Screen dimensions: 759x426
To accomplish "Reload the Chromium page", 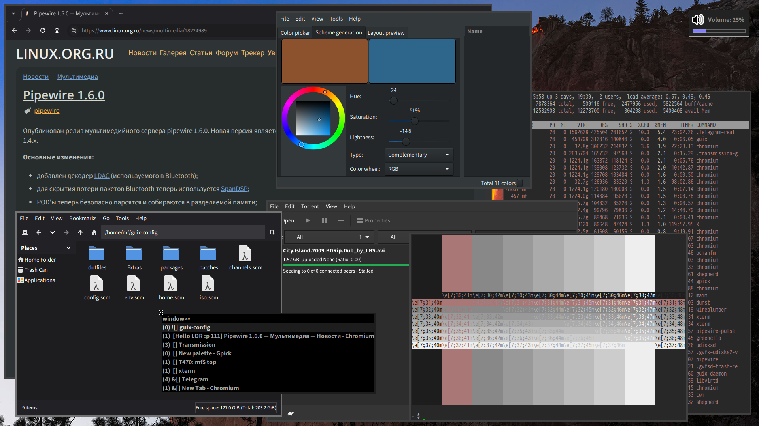I will click(x=43, y=30).
